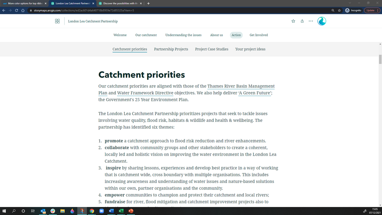The height and width of the screenshot is (215, 382).
Task: Select the Action navigation item
Action: [236, 35]
